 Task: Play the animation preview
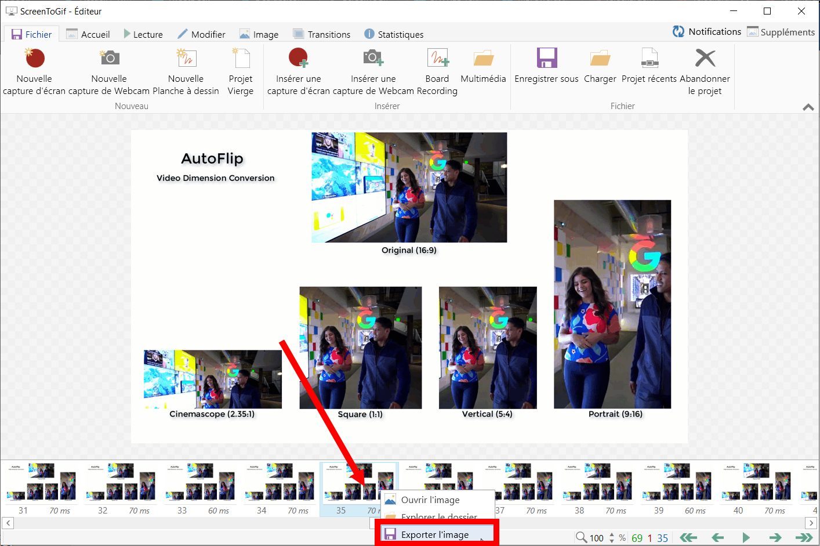(x=746, y=537)
